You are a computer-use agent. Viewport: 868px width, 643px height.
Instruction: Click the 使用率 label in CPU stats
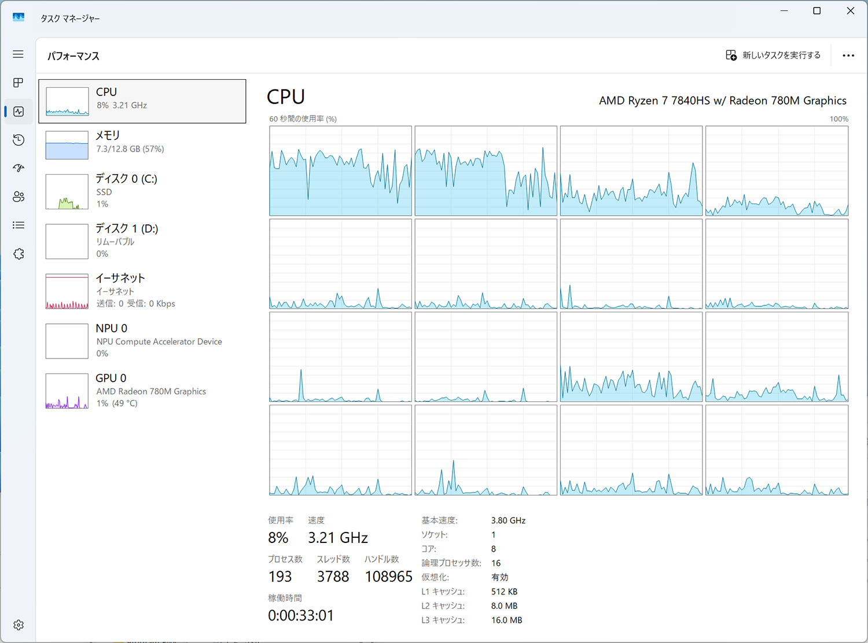coord(281,520)
